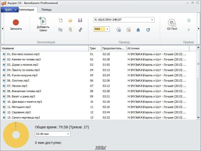Screen dimensions: 201x151
Task: Open a compilation with the folder icon
Action: click(70, 20)
